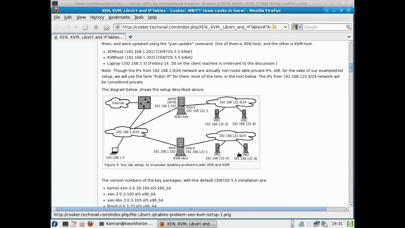Viewport: 405px width, 228px height.
Task: Select the XEN, KVM, Libvirt taskbar button
Action: (x=187, y=224)
